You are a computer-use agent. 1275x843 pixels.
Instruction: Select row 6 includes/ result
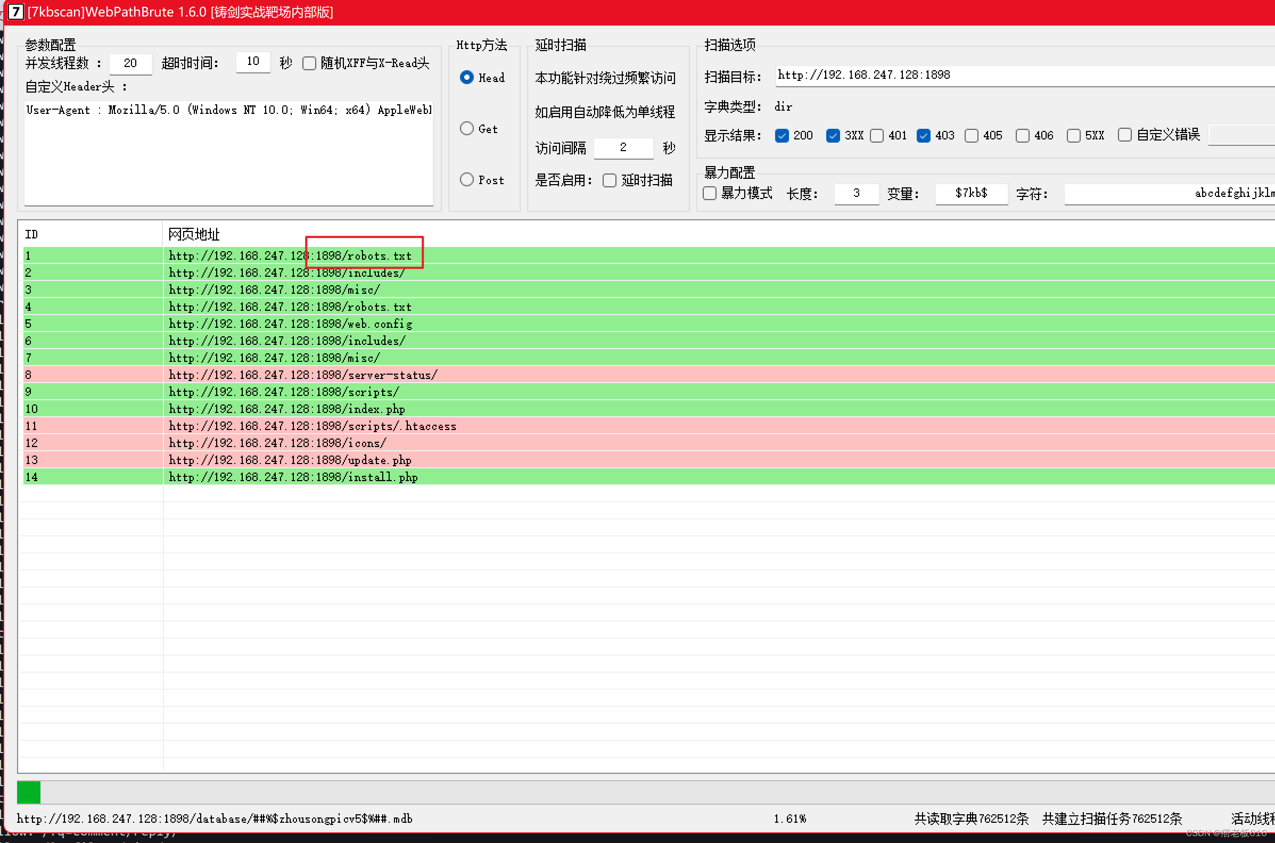click(649, 341)
